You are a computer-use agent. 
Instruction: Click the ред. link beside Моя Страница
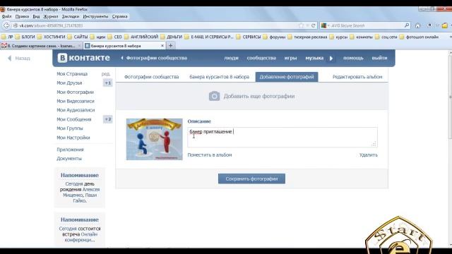pyautogui.click(x=105, y=73)
